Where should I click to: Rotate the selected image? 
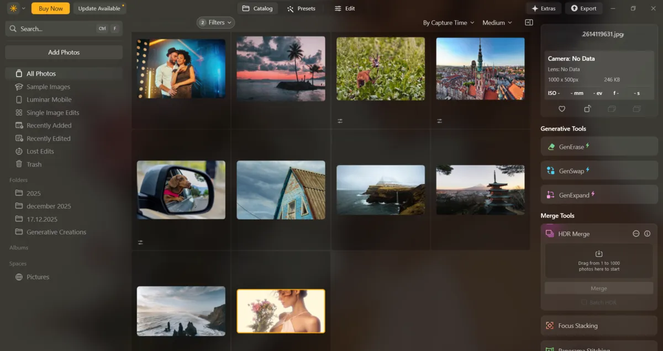click(587, 109)
